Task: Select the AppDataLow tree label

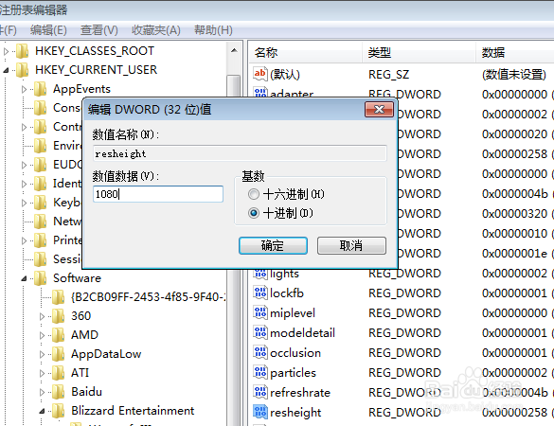Action: point(106,354)
